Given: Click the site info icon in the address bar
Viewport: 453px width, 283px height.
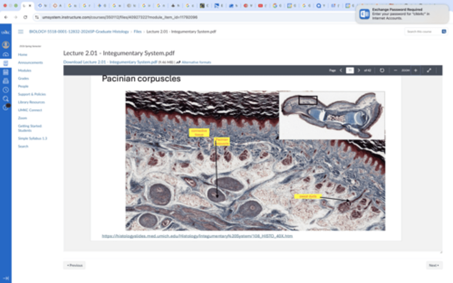Looking at the screenshot, I should 37,17.
